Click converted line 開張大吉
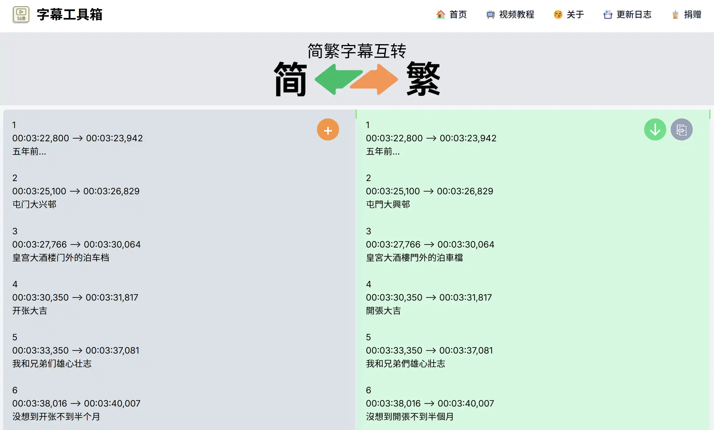 (x=384, y=310)
